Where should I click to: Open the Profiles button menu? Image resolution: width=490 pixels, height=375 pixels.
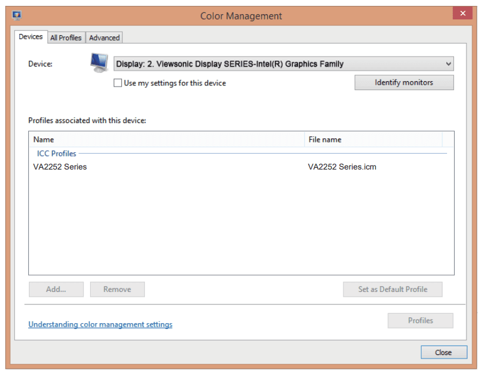click(x=420, y=320)
